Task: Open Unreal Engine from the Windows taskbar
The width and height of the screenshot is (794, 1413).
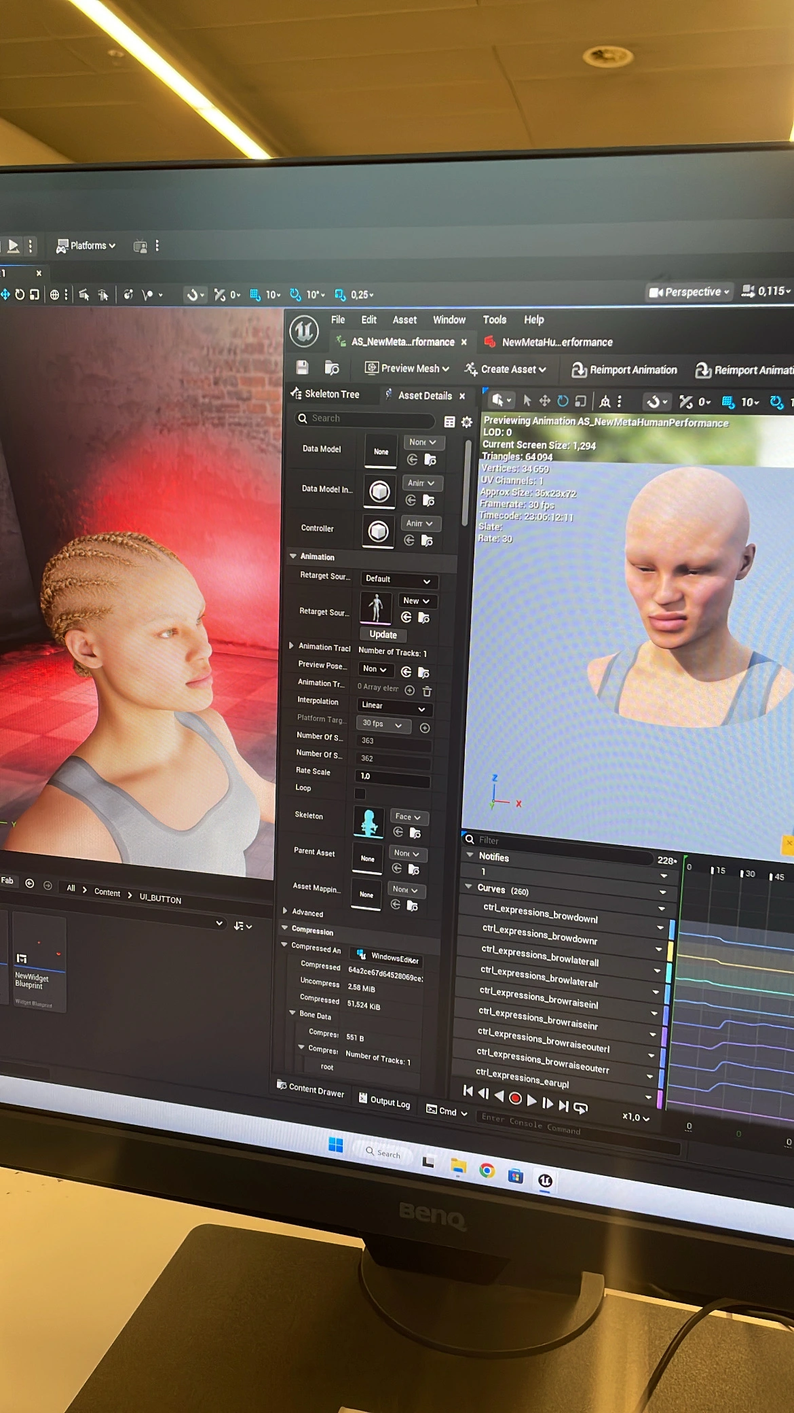Action: point(545,1181)
